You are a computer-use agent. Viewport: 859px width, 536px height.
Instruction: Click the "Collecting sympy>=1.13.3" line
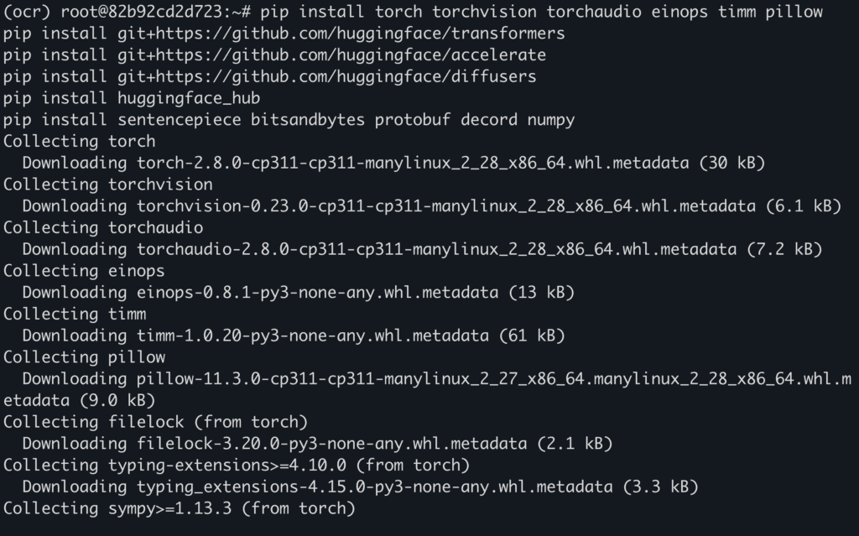point(180,507)
